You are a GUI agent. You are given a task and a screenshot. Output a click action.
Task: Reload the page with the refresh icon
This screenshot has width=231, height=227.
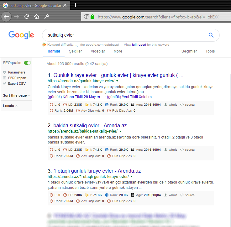pos(27,17)
